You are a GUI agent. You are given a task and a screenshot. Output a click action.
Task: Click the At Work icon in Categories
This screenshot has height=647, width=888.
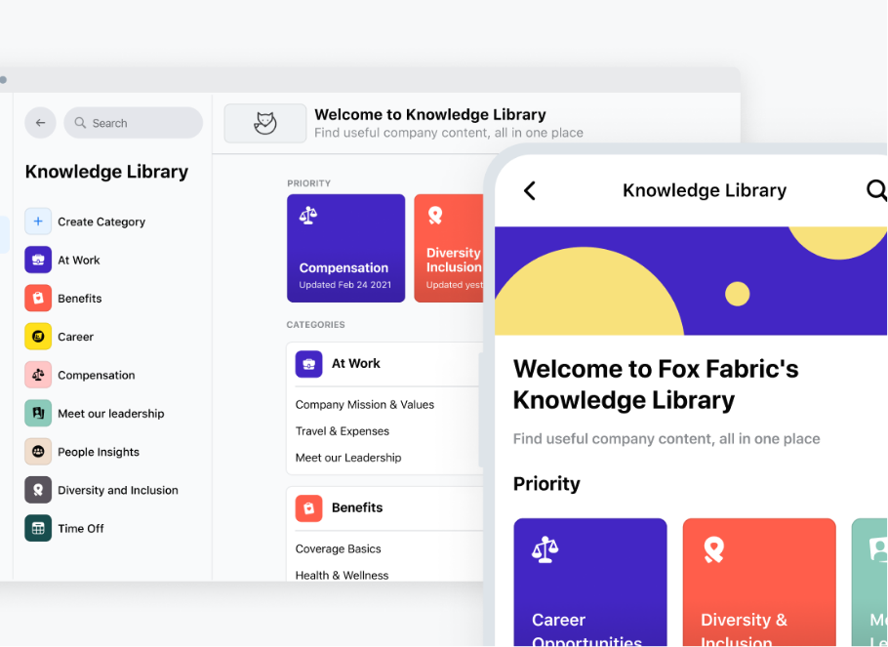pos(308,364)
